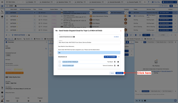This screenshot has width=178, height=103.
Task: Expand the row arrow for work order 6475330
Action: pyautogui.click(x=175, y=23)
